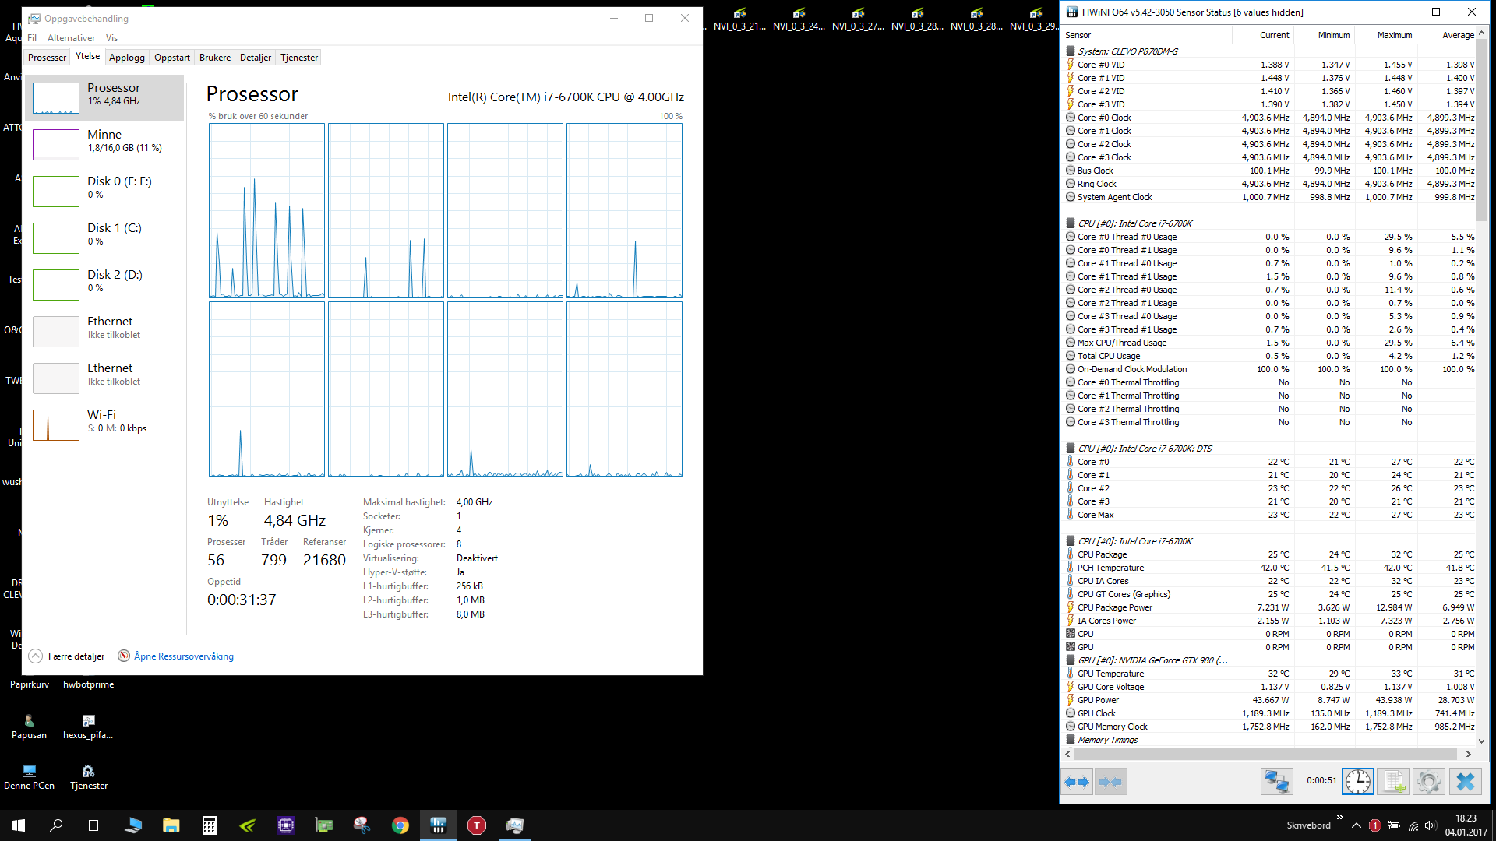The image size is (1496, 841).
Task: Select Disk 1 (C:) item
Action: click(x=104, y=238)
